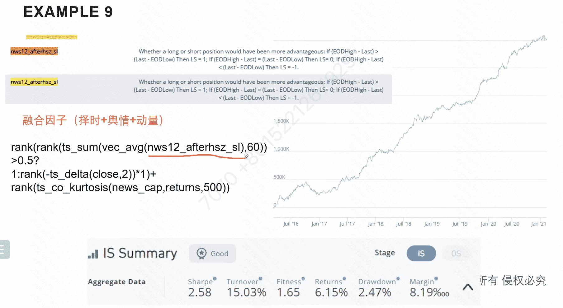The height and width of the screenshot is (308, 563).
Task: Click the Juil '16 axis tick
Action: pos(291,224)
